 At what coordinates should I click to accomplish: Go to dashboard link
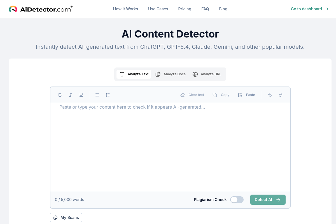(x=310, y=9)
